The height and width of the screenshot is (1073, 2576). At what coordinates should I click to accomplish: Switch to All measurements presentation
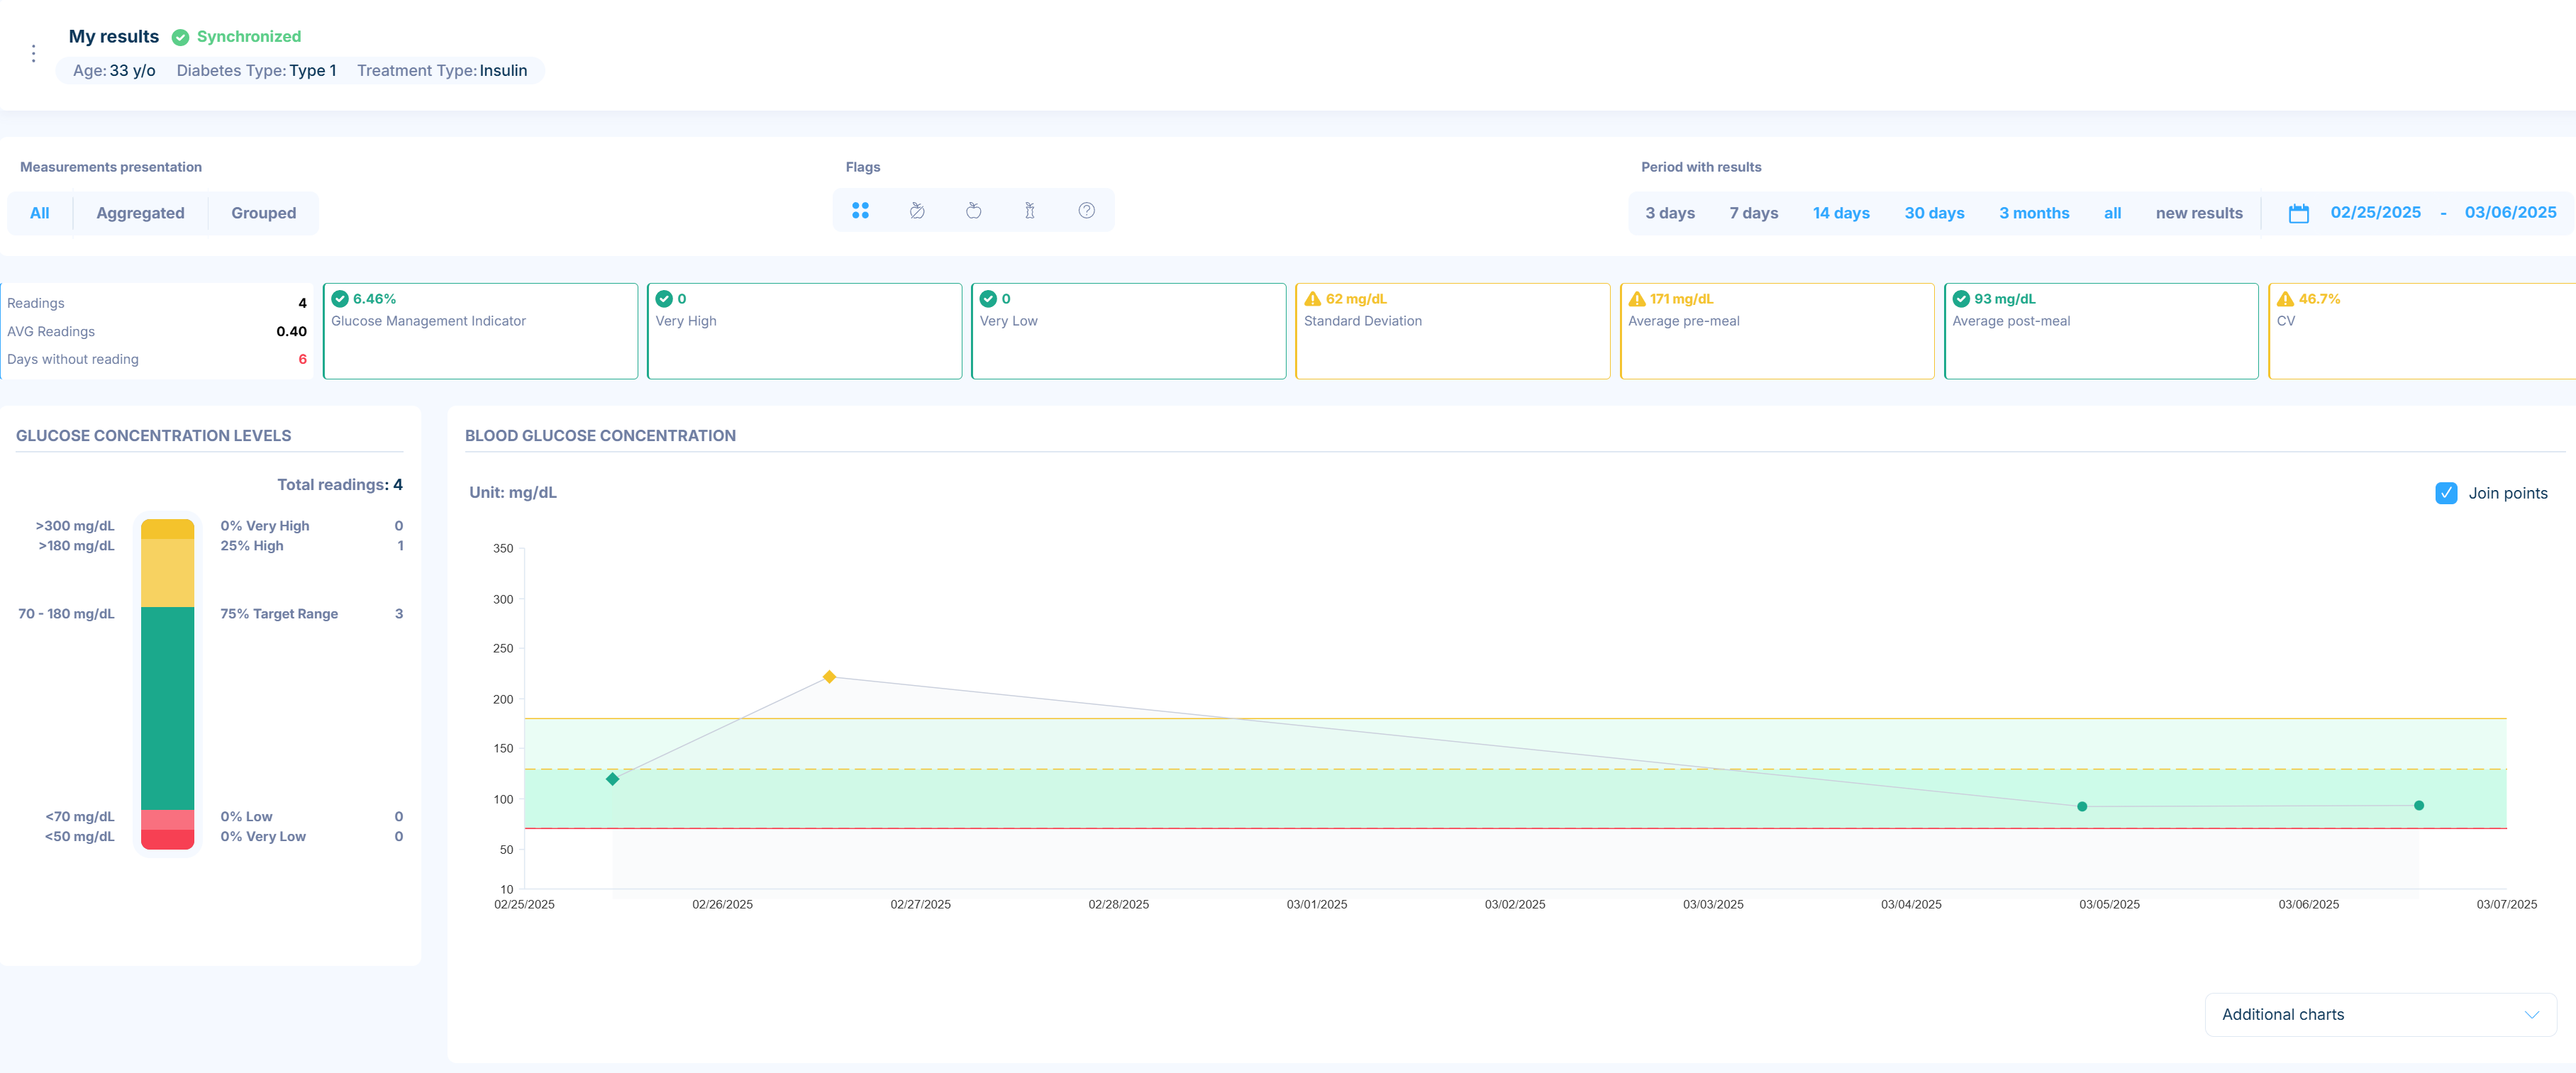[39, 213]
